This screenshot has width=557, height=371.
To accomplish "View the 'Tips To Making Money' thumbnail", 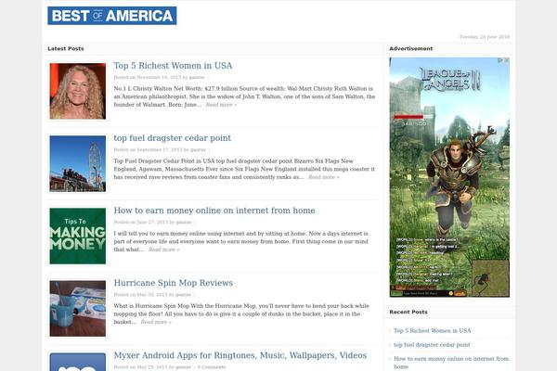I will [78, 237].
